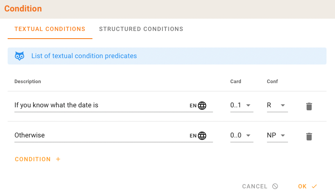This screenshot has width=335, height=196.
Task: Expand the NP Conf dropdown
Action: coord(277,135)
